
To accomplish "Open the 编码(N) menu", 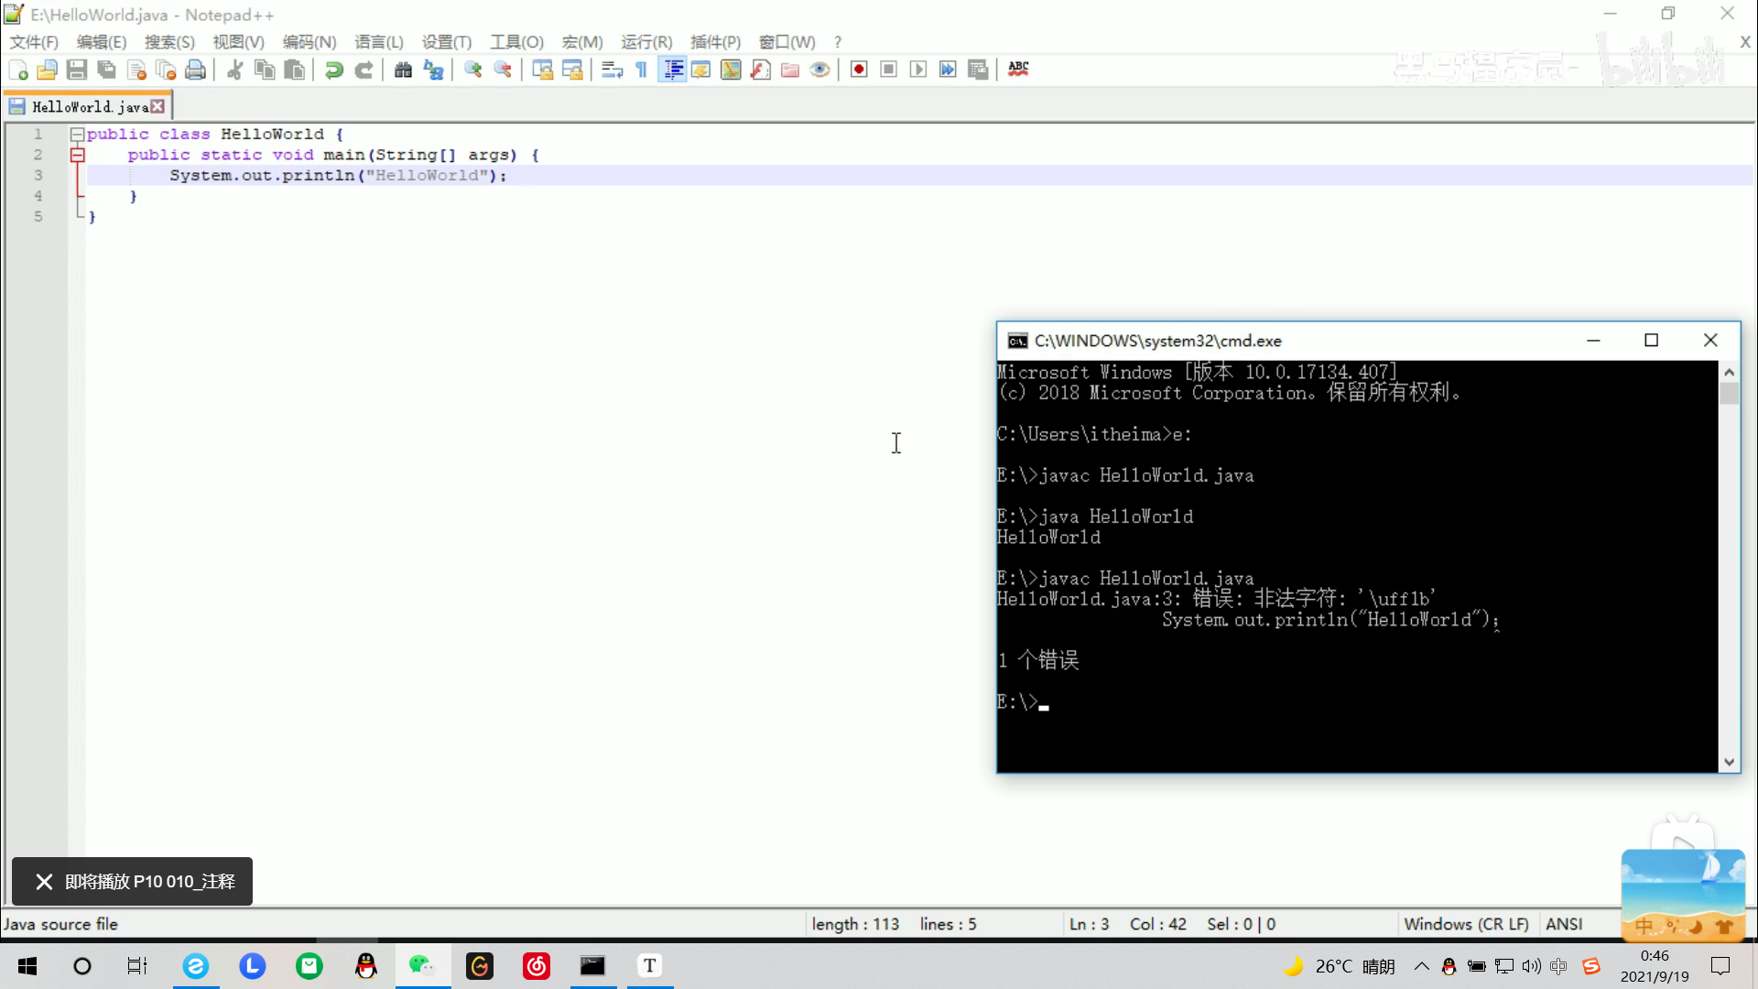I will coord(309,42).
